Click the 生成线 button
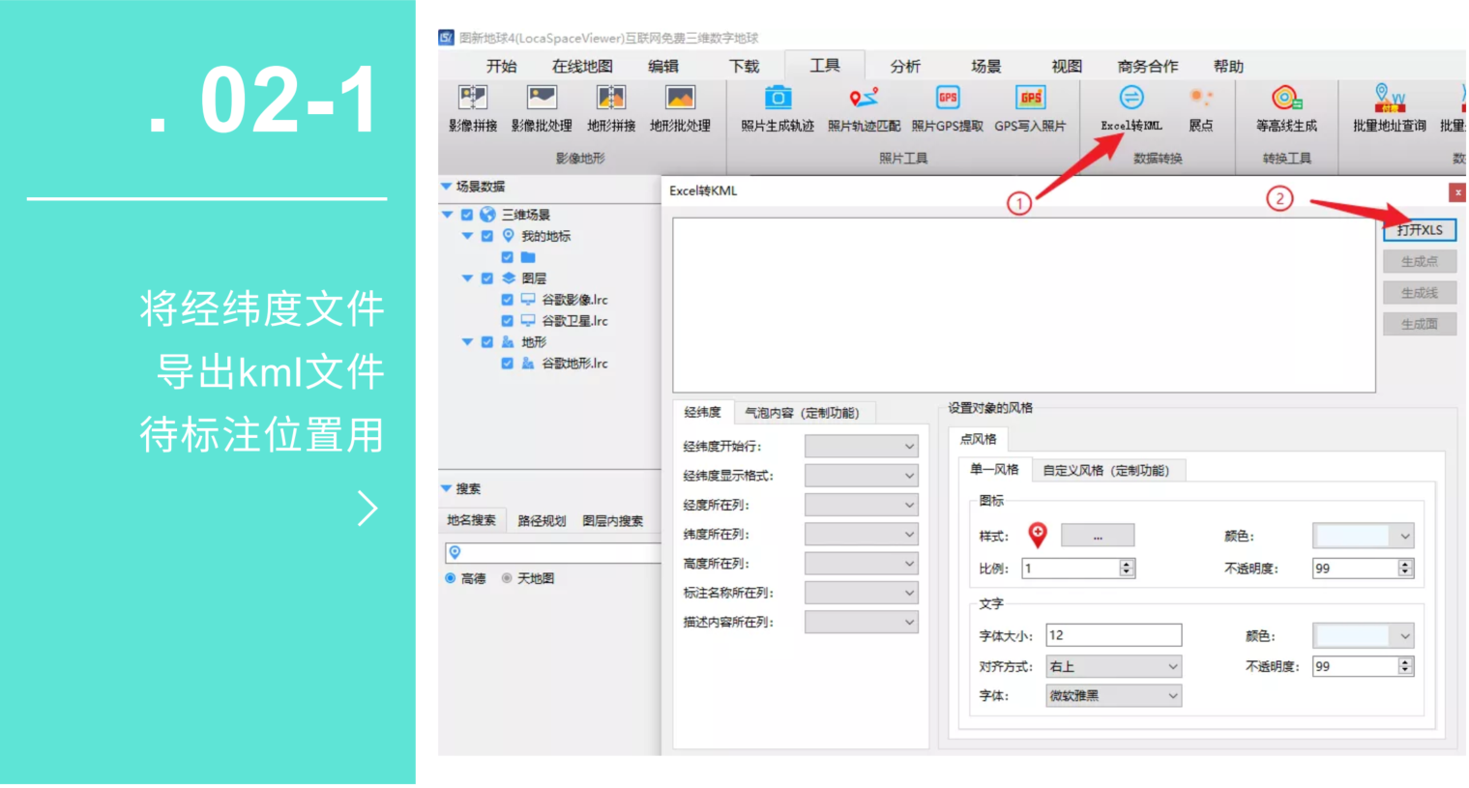 pos(1420,292)
